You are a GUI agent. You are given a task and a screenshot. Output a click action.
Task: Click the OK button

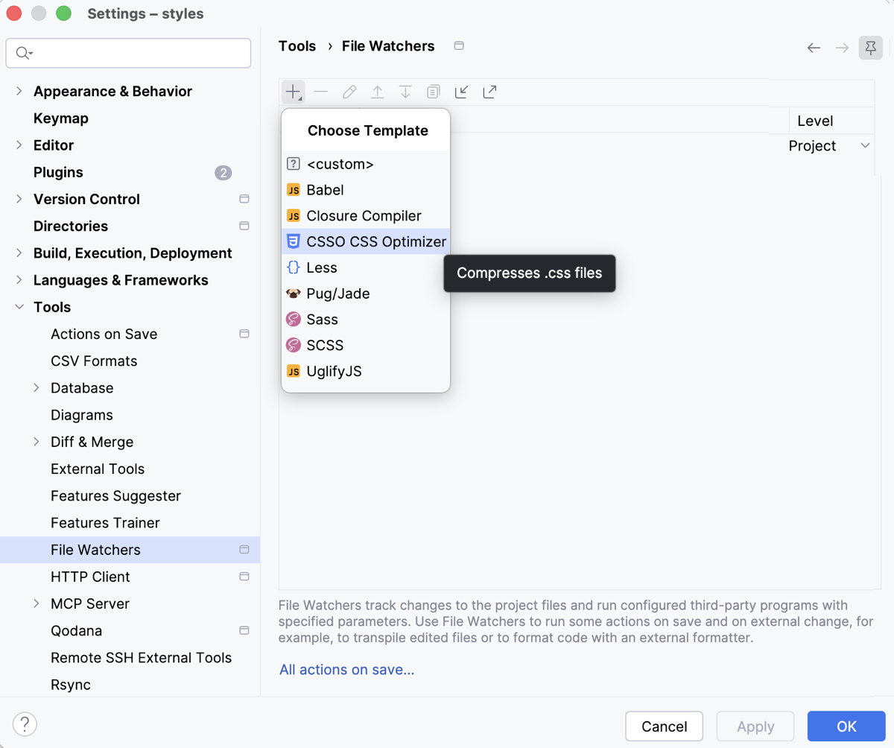coord(846,726)
